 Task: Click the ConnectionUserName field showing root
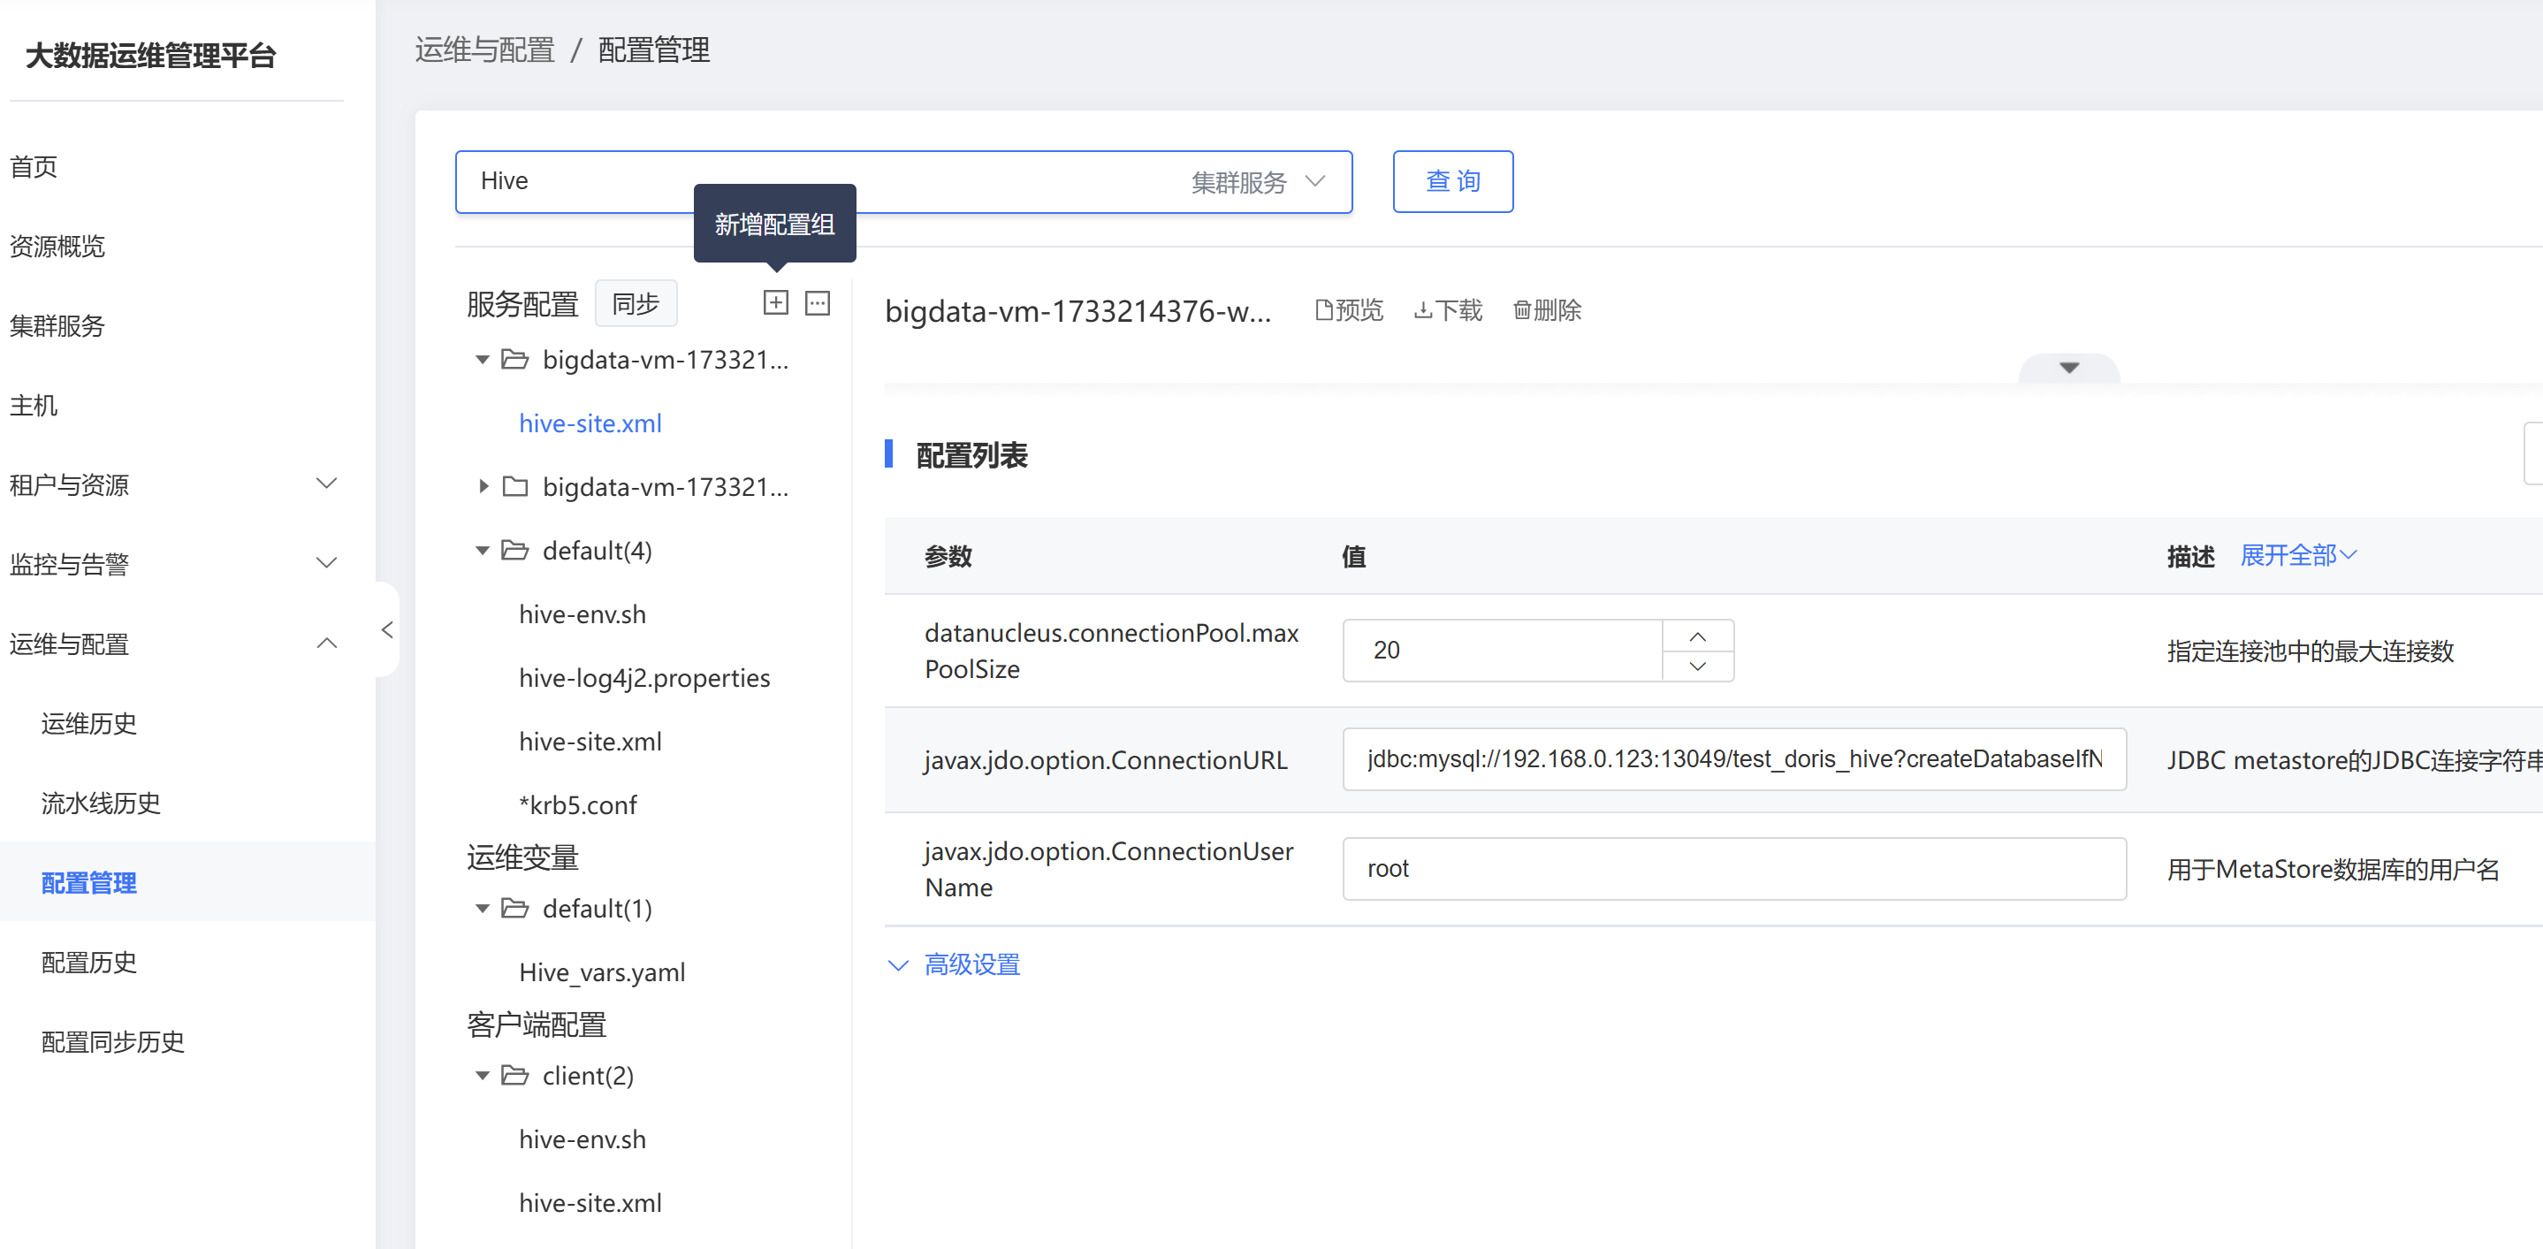point(1733,868)
